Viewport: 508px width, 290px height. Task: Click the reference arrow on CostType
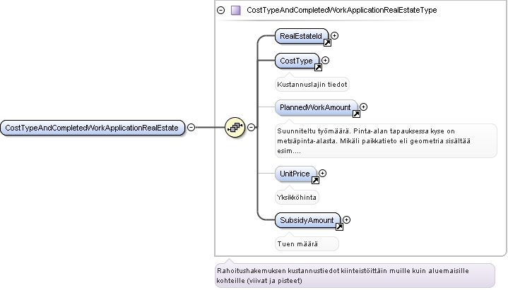tap(318, 67)
